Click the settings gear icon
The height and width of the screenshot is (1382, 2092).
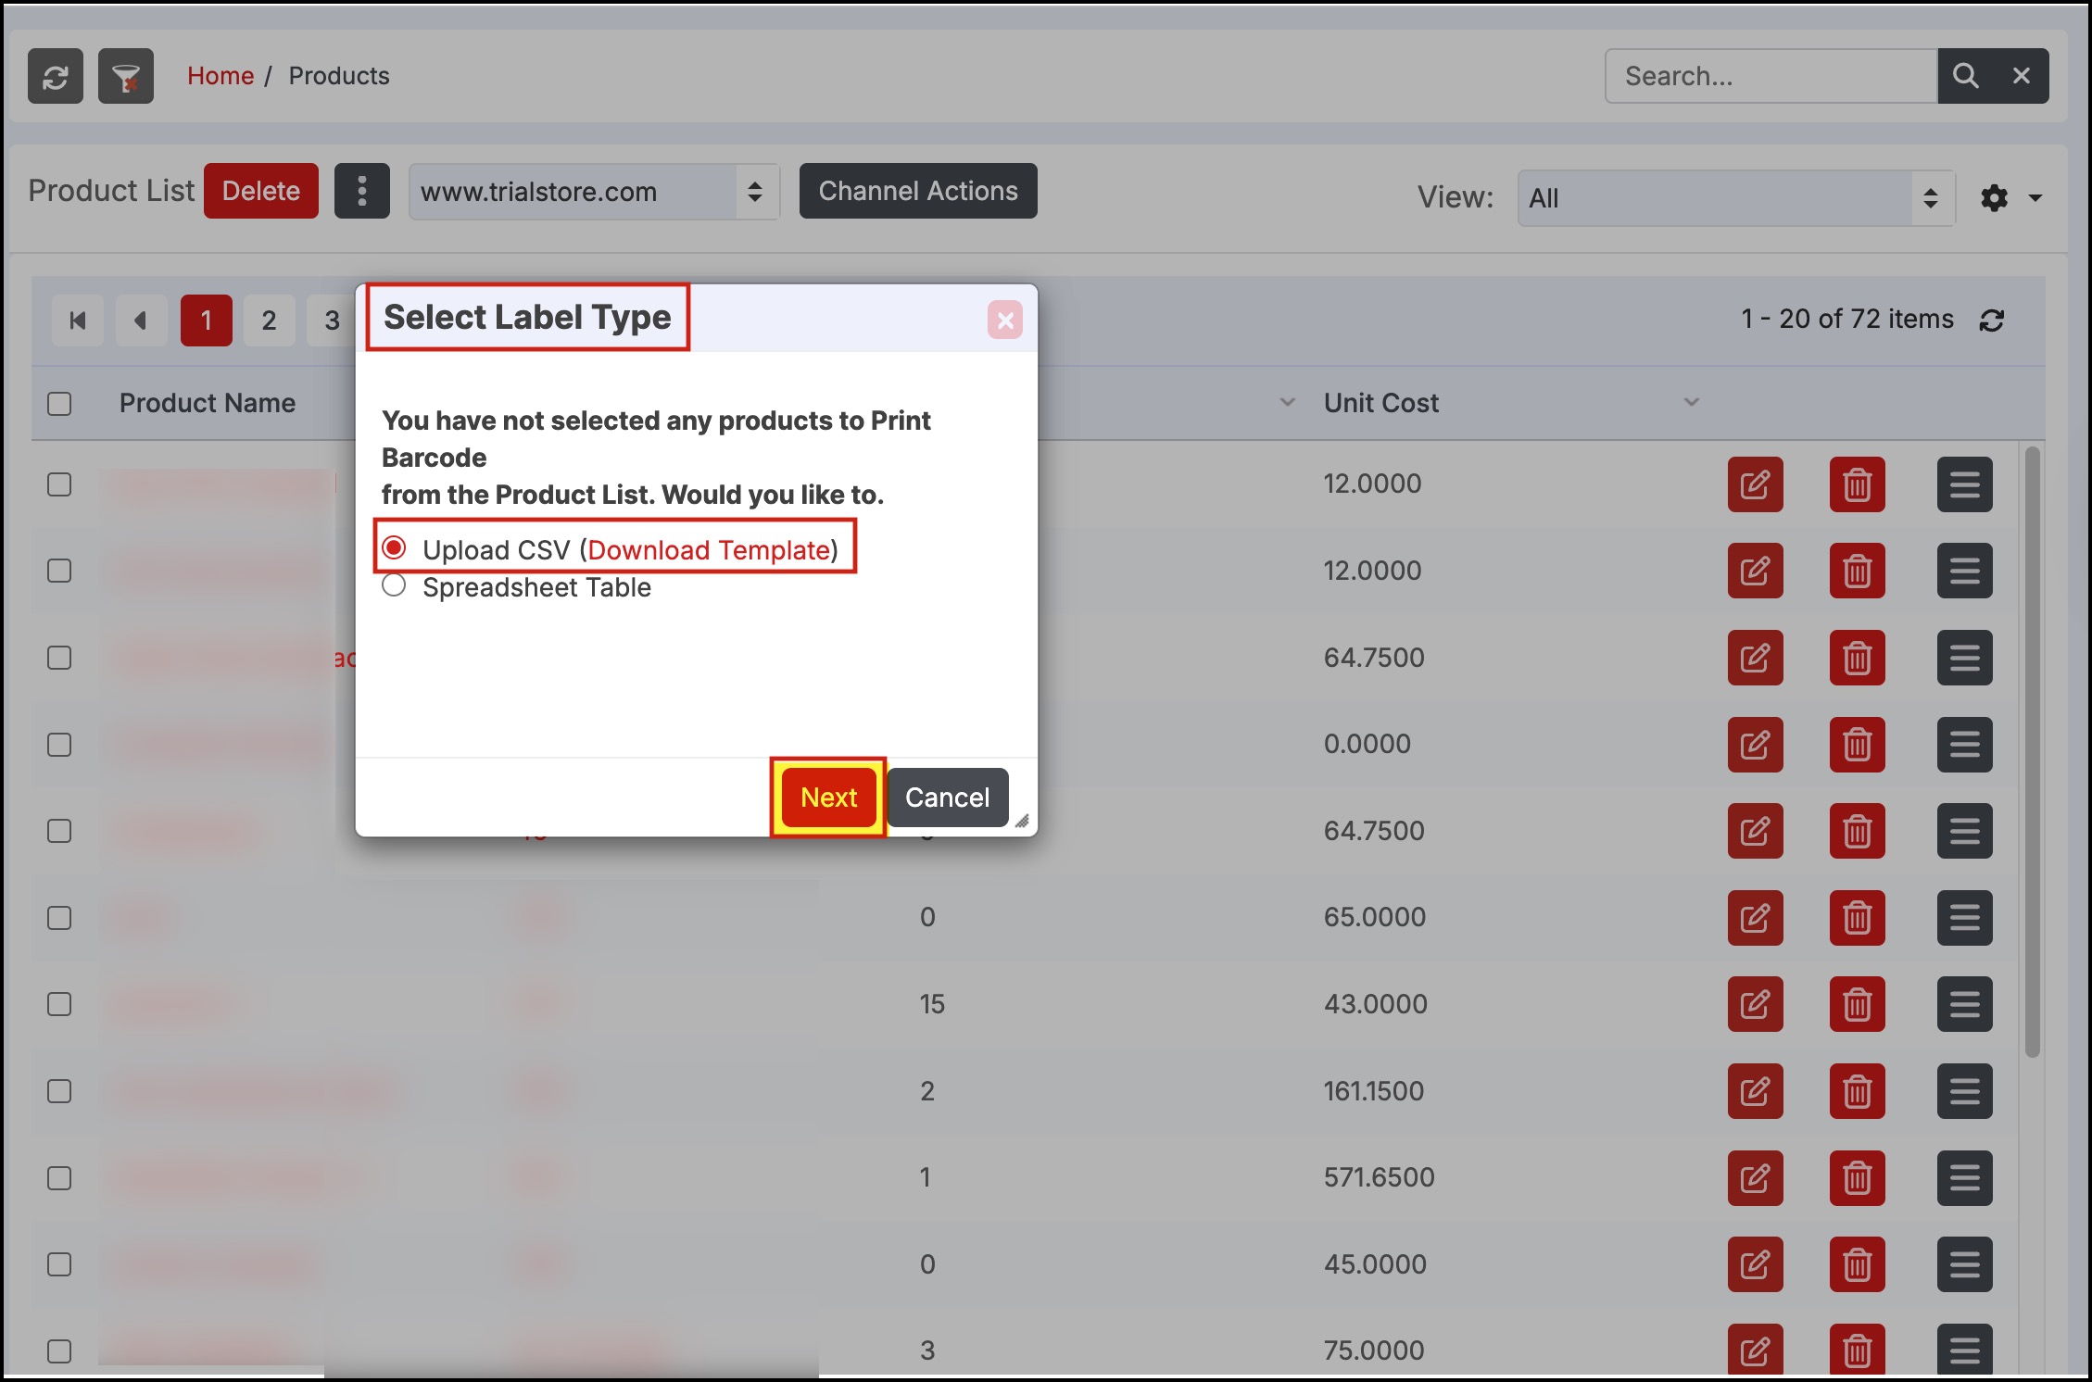(1994, 198)
